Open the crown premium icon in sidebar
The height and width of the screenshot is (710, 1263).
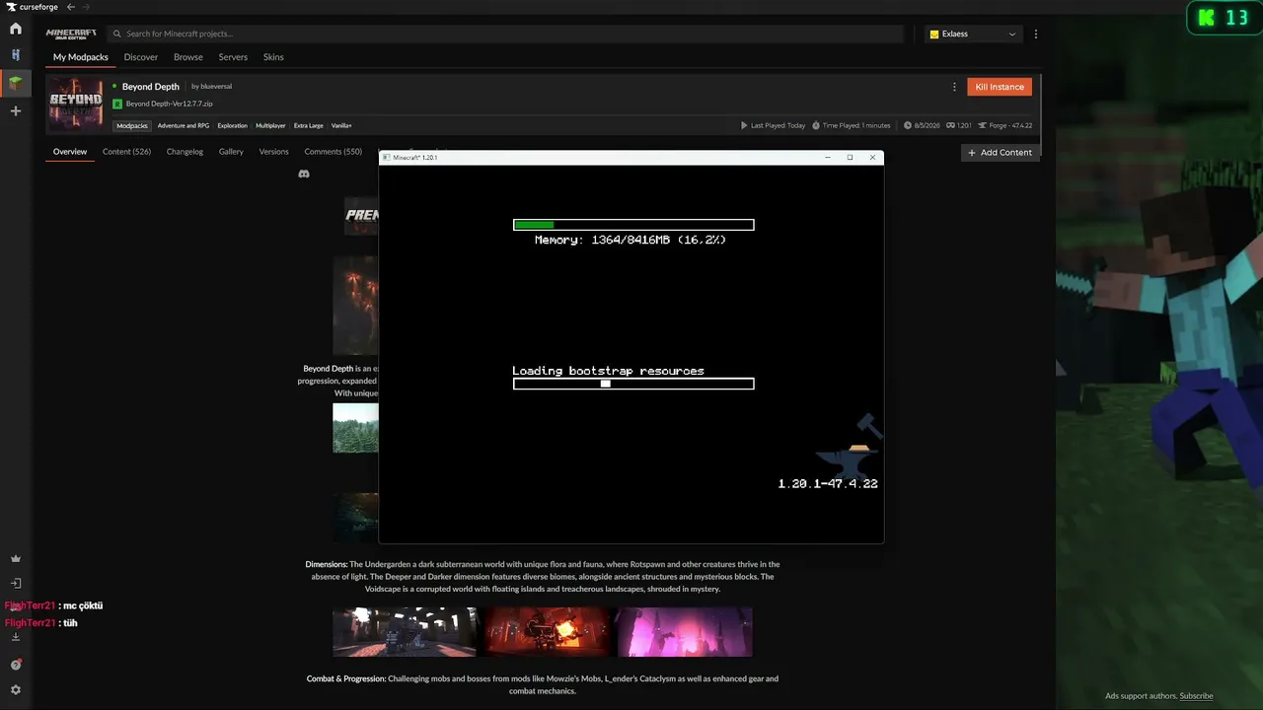(16, 559)
